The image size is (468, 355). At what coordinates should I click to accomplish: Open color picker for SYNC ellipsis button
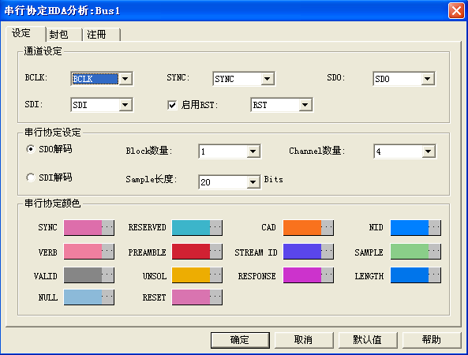(x=107, y=228)
